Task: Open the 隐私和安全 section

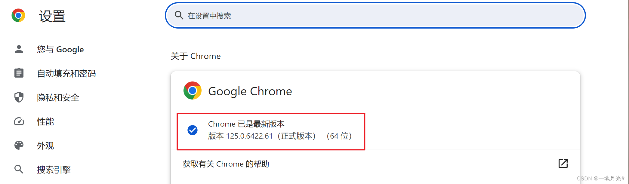Action: (x=58, y=97)
